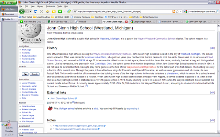Click the Wikipedia Search button
The image size is (220, 137).
pos(34,74)
